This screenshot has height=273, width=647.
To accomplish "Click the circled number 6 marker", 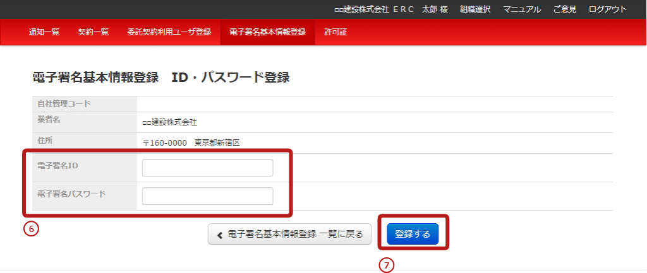I will pos(31,229).
